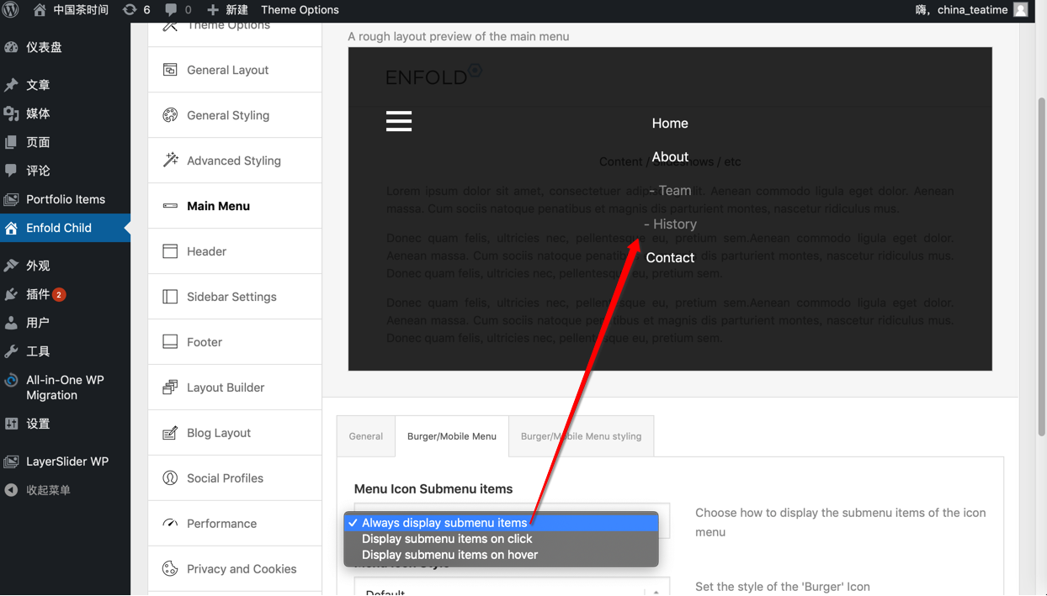The height and width of the screenshot is (596, 1047).
Task: Open Footer theme section
Action: point(235,342)
